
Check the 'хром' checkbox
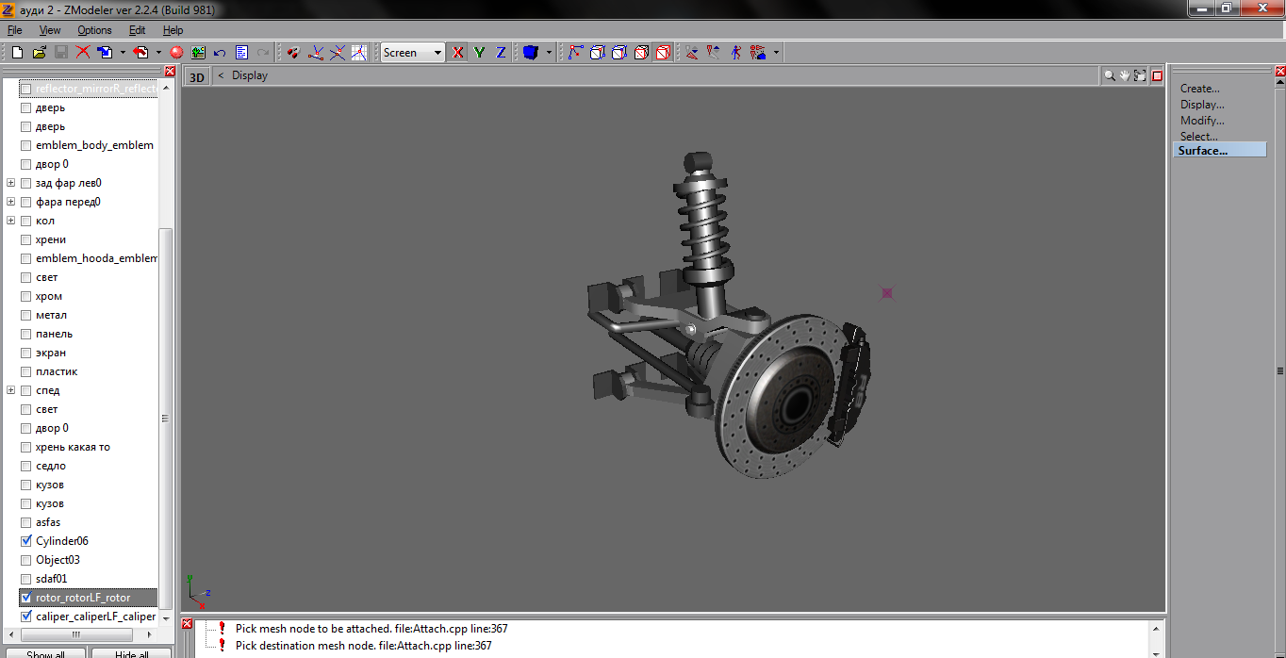26,296
